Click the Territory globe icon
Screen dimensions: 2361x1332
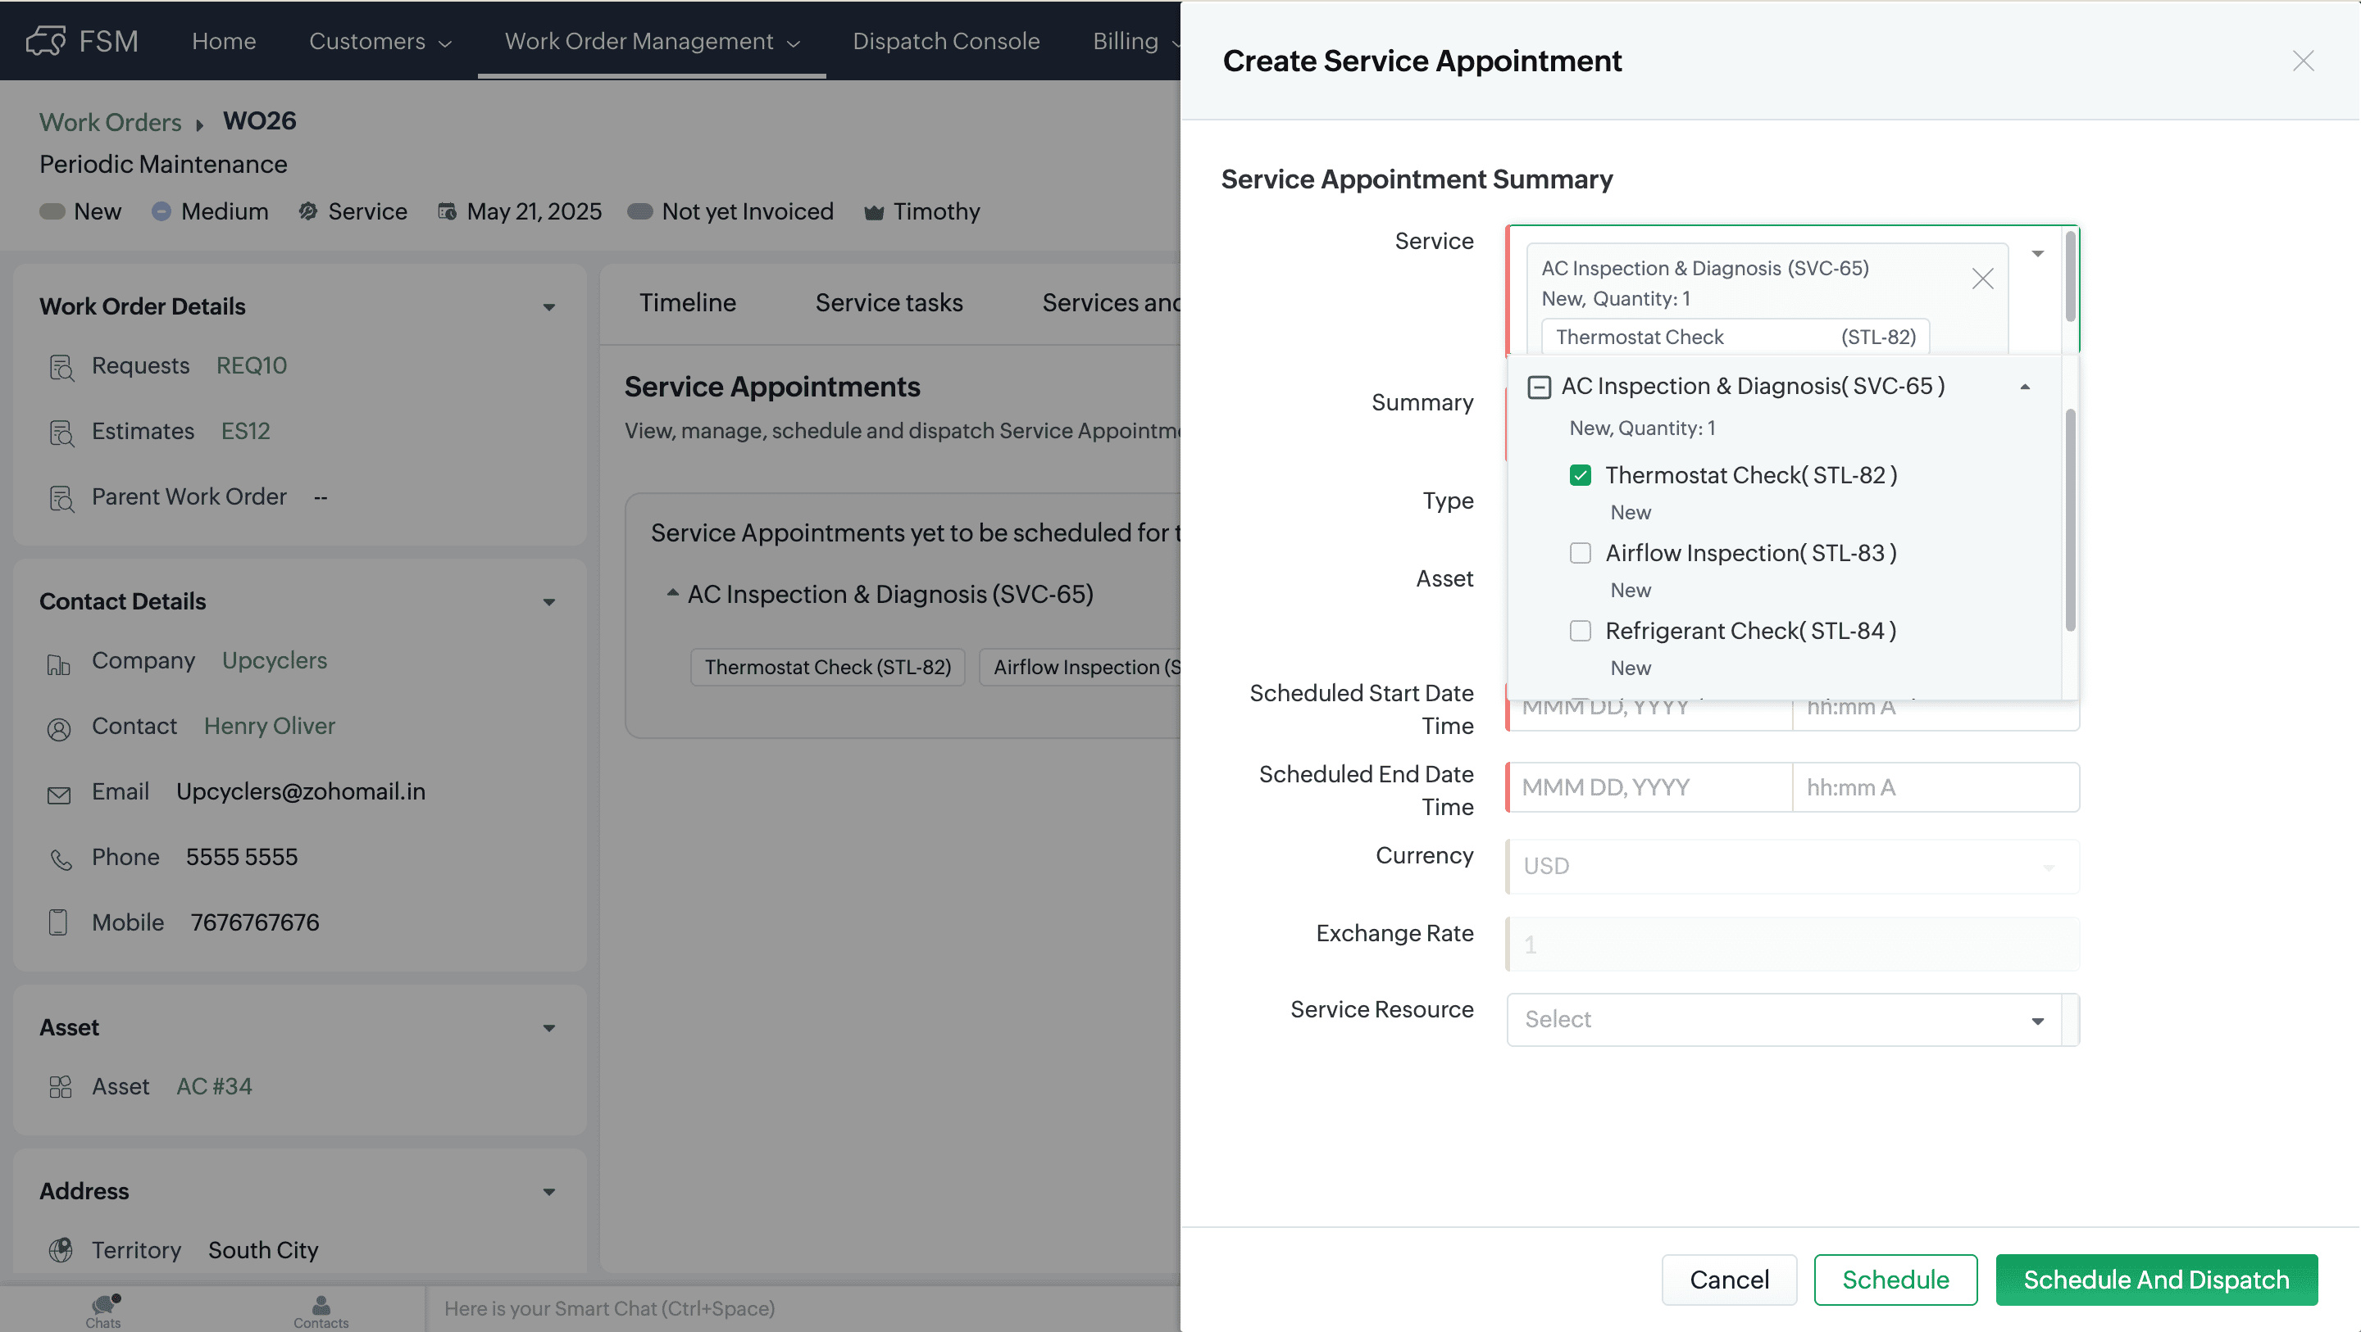[x=61, y=1250]
